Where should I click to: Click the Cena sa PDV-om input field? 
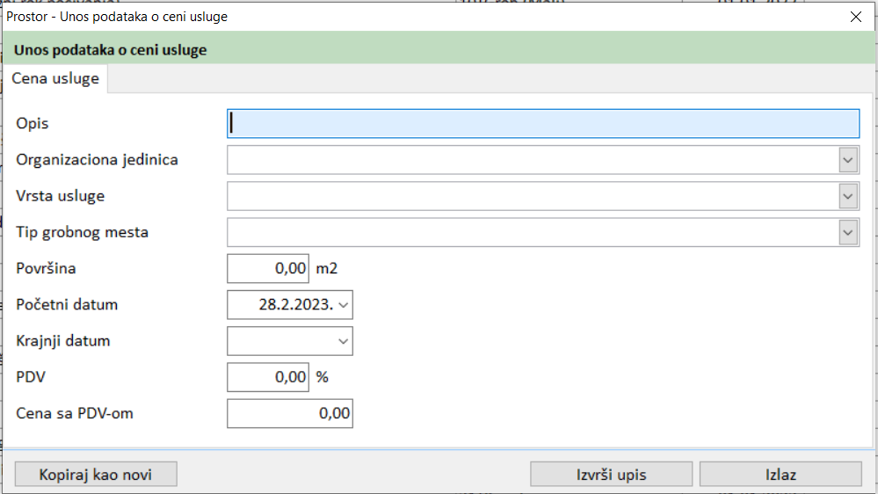click(289, 413)
